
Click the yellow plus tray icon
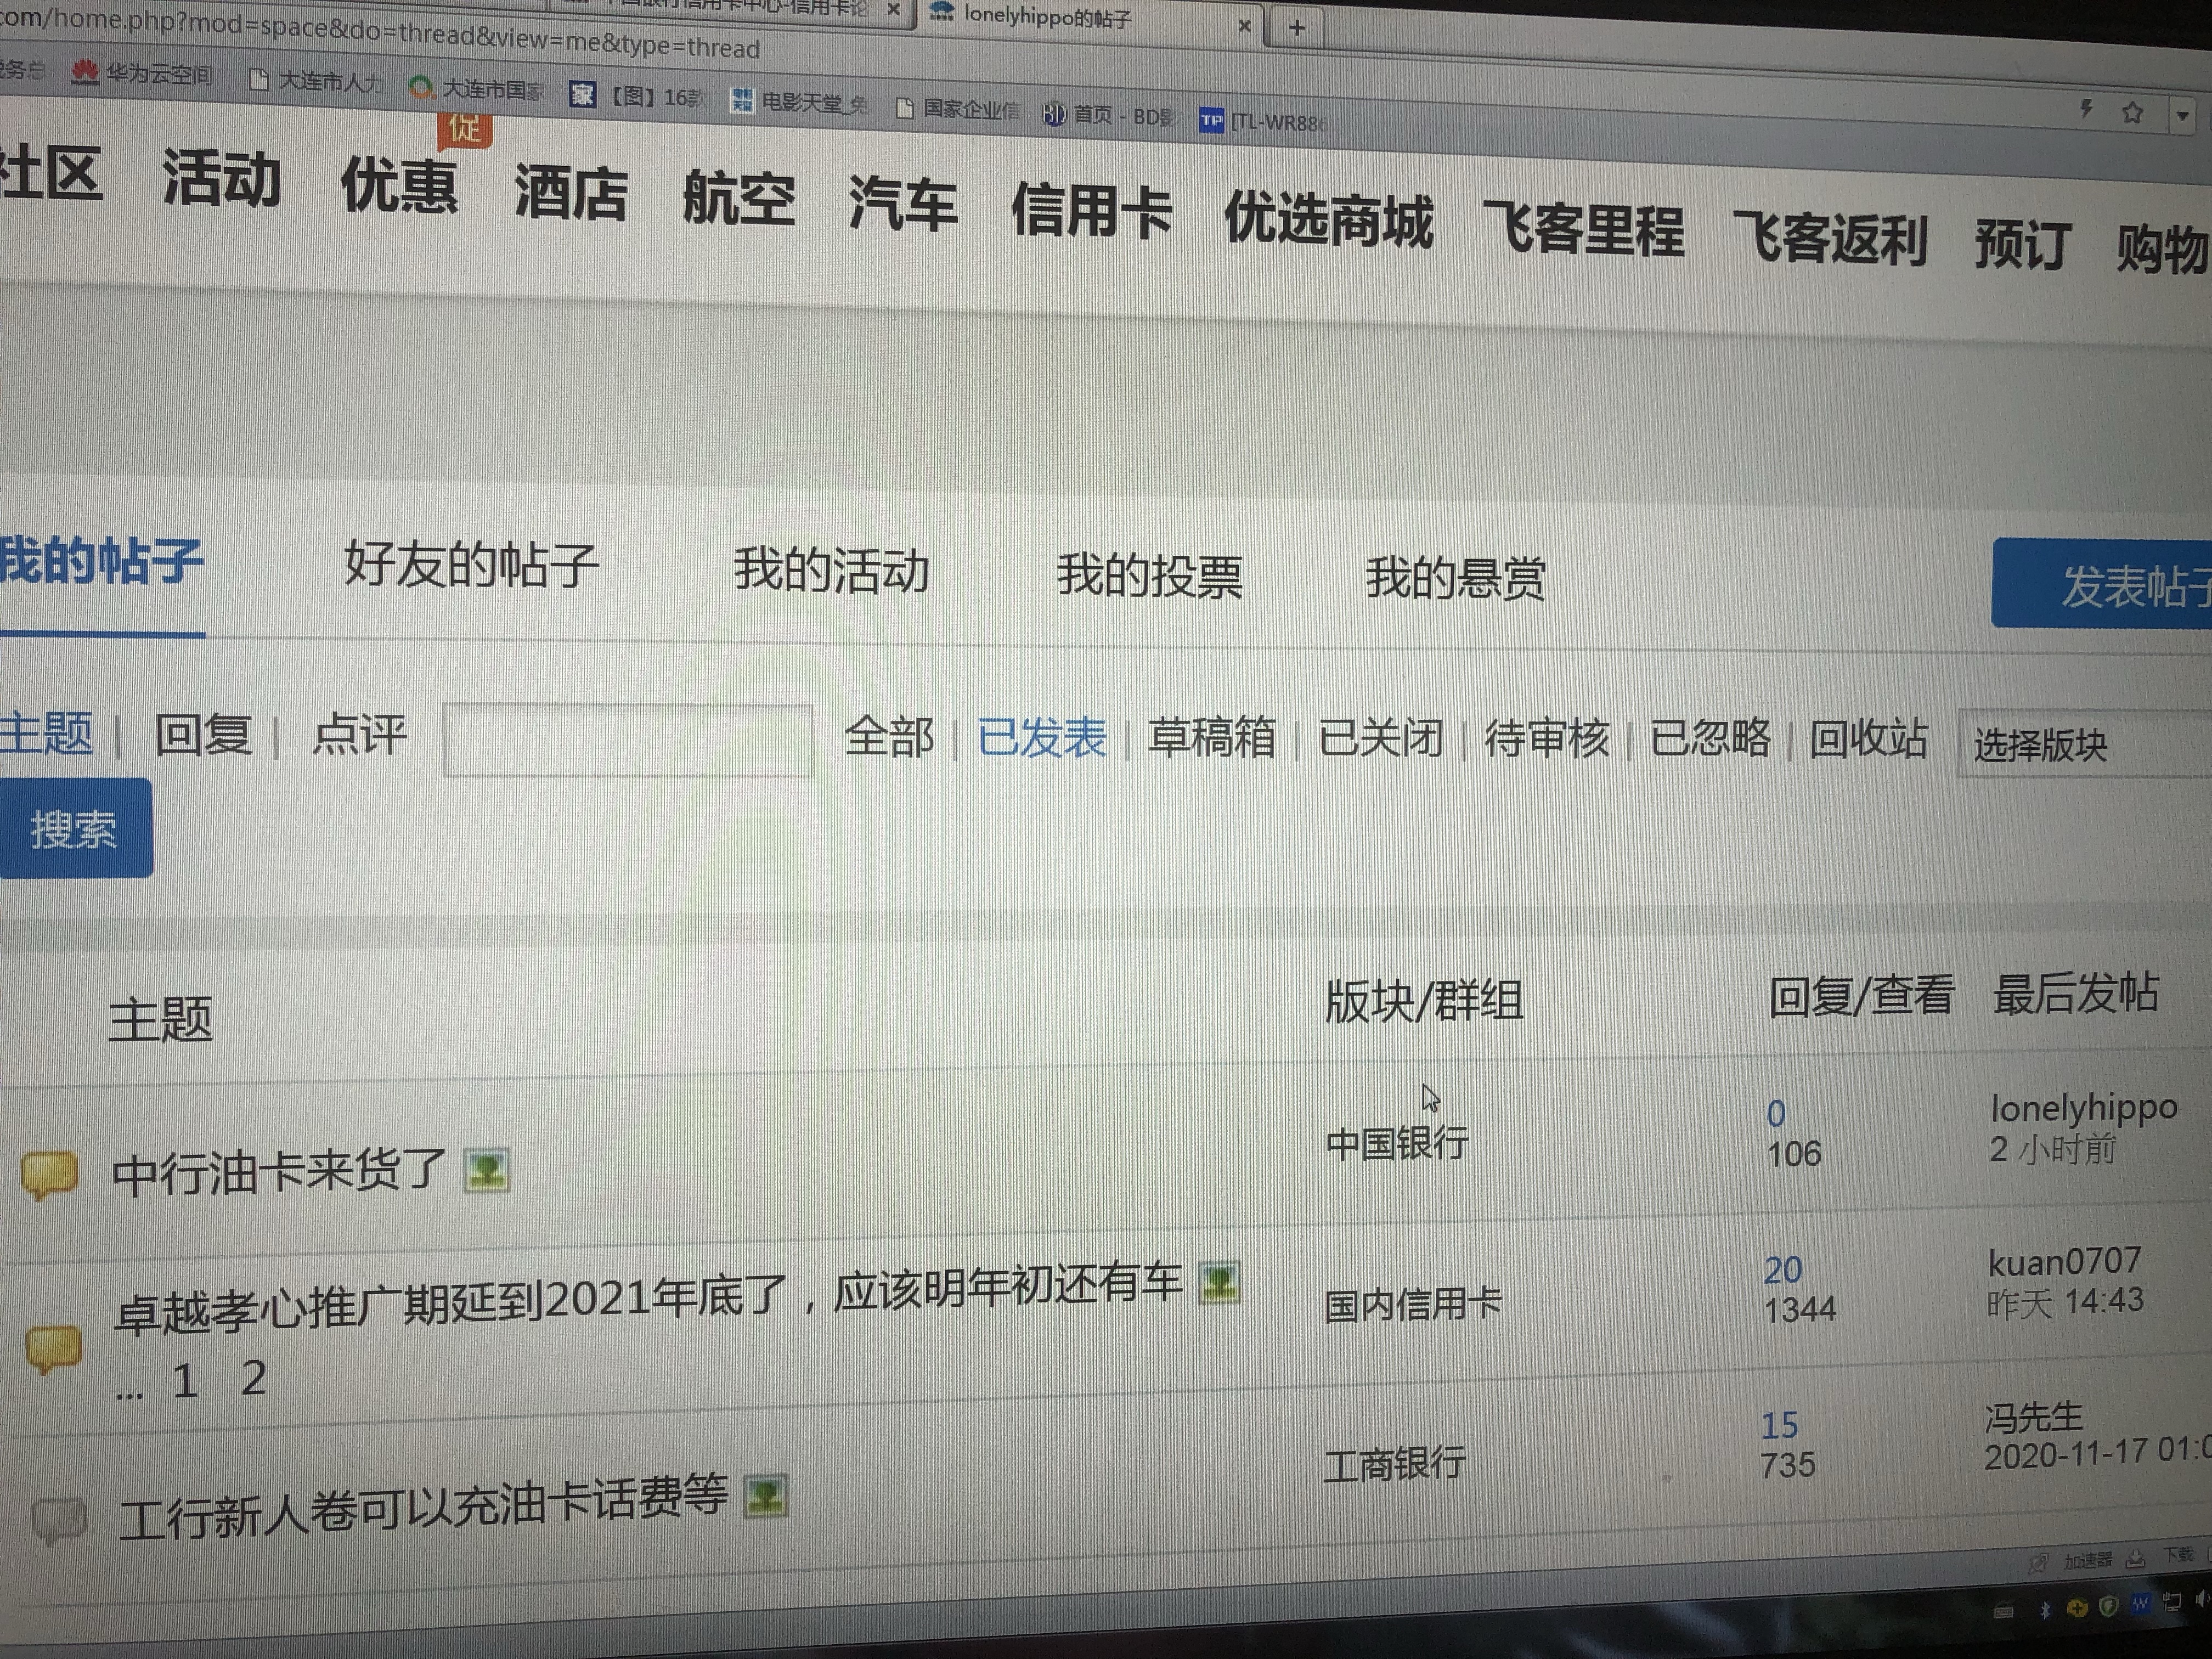click(2077, 1608)
